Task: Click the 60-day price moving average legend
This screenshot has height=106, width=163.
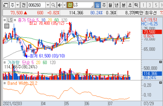Action: click(x=56, y=20)
